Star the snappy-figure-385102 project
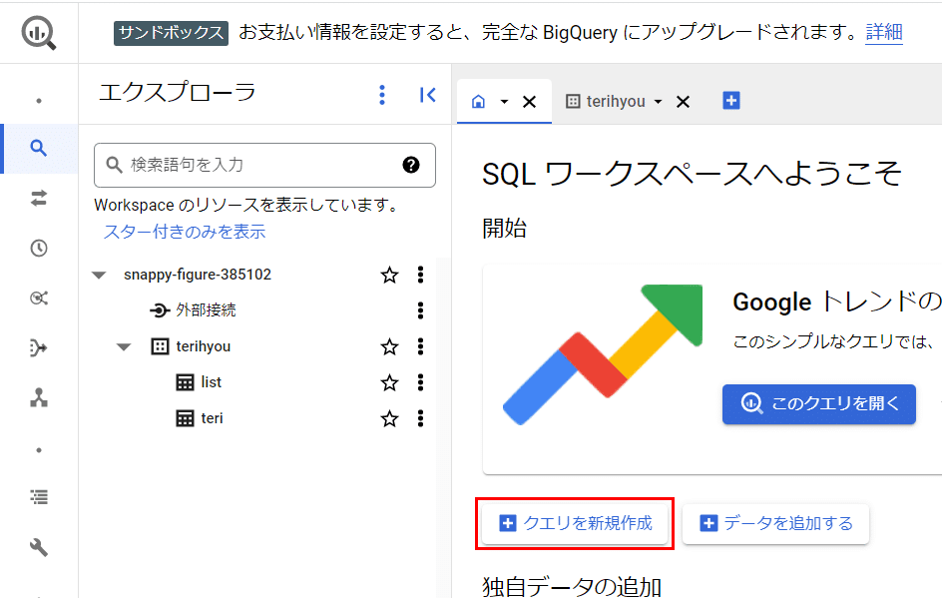This screenshot has width=942, height=598. click(x=389, y=275)
